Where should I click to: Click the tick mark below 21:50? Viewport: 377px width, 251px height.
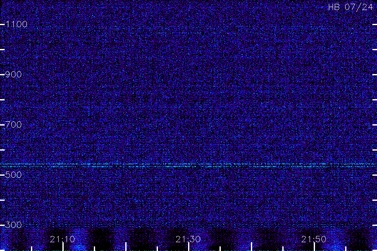(x=314, y=247)
